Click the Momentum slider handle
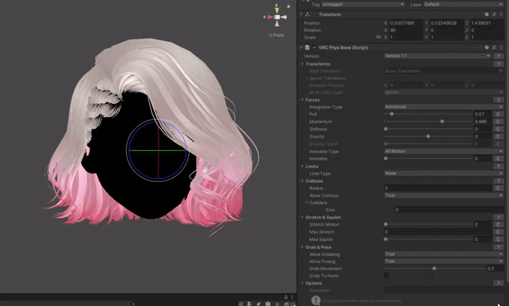The width and height of the screenshot is (509, 306). pos(442,122)
